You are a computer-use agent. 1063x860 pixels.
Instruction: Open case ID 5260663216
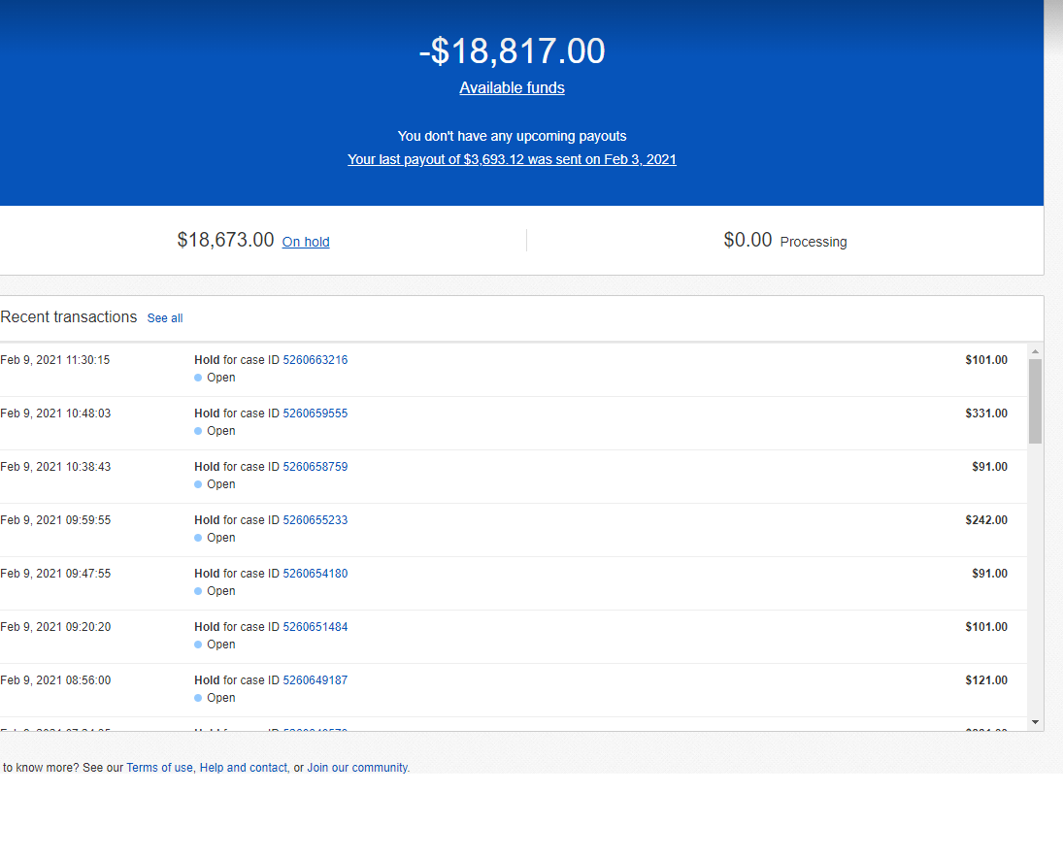click(316, 360)
